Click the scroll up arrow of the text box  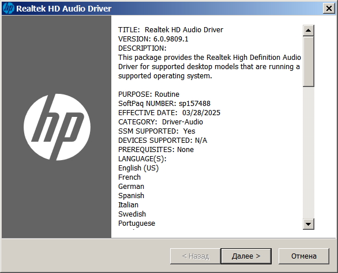click(308, 31)
